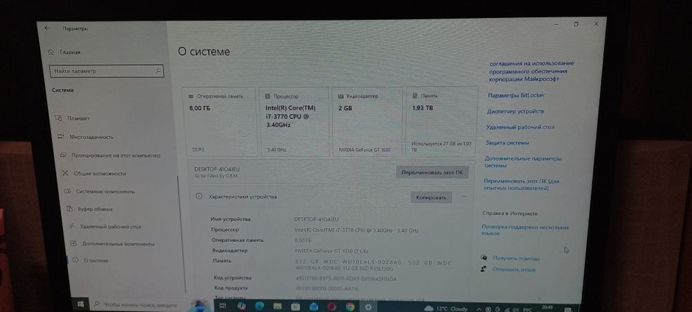Click the Переименовать этот ПК button
This screenshot has height=312, width=692.
coord(432,172)
